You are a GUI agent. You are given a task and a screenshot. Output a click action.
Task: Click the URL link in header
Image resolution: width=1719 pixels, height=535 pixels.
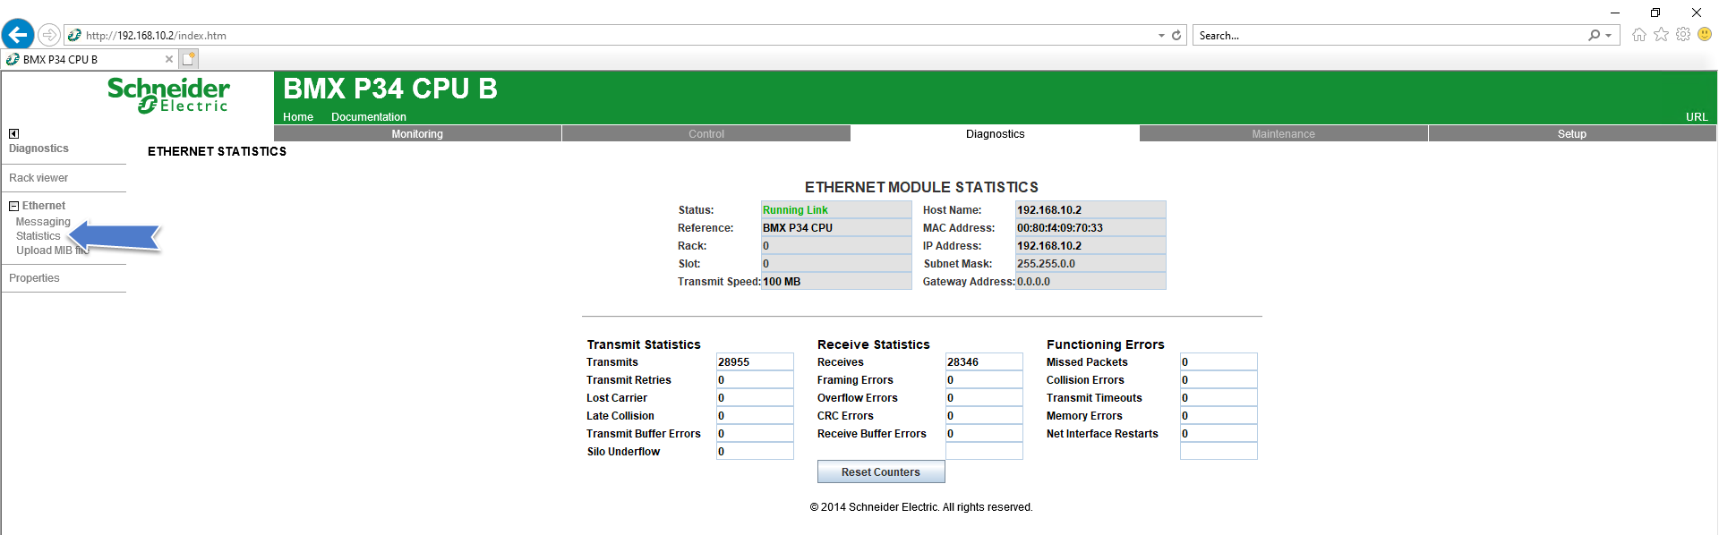click(x=1697, y=117)
